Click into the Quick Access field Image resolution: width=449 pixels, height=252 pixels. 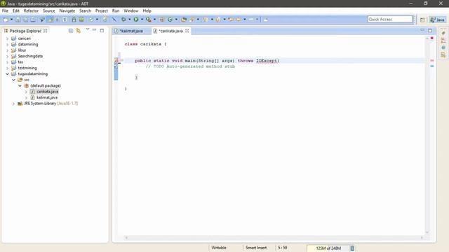tap(390, 19)
